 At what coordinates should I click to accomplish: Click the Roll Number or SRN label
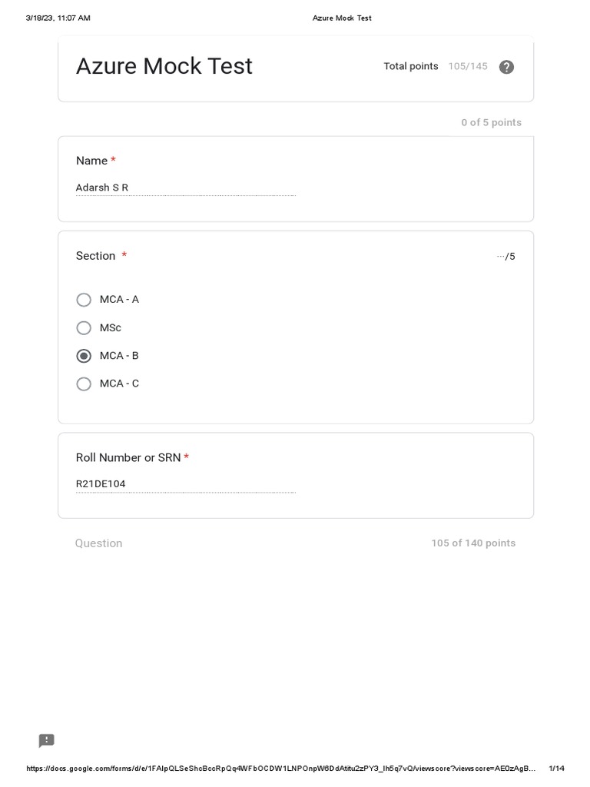tap(128, 457)
